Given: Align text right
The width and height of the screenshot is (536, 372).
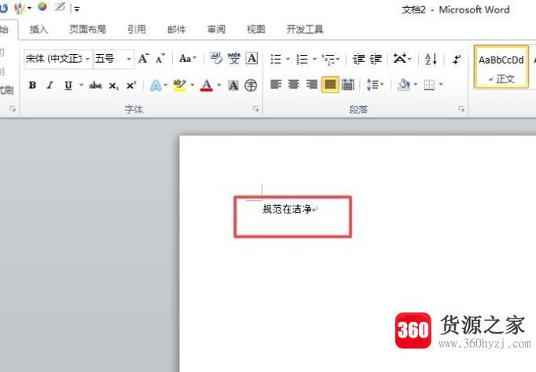Looking at the screenshot, I should 311,84.
